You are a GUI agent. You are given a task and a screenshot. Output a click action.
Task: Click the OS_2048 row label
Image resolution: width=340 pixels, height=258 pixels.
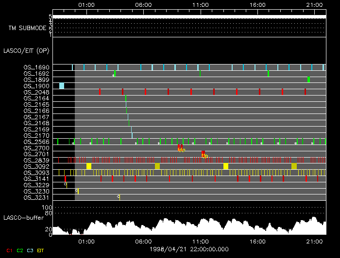click(x=36, y=92)
